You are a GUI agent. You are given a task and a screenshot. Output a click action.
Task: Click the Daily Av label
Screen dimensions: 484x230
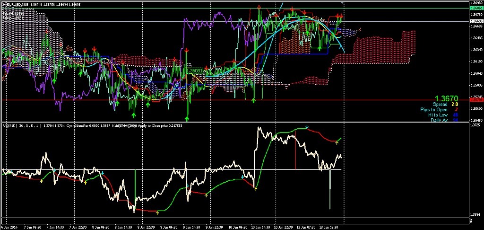tap(439, 120)
